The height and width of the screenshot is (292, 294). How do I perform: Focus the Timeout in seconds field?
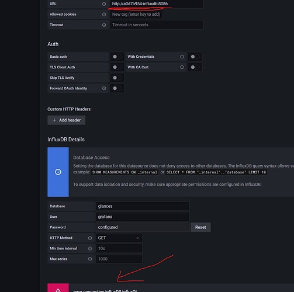point(157,25)
